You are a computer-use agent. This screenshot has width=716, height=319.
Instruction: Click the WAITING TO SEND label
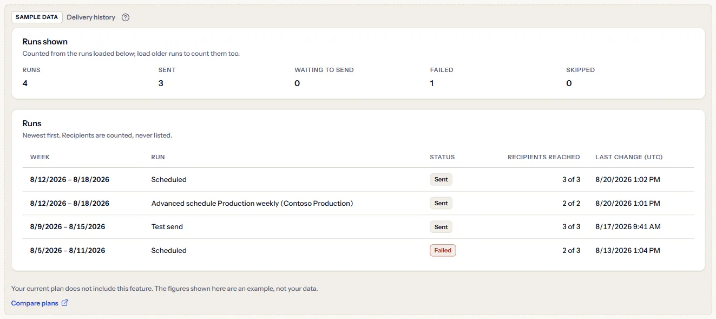tap(324, 70)
